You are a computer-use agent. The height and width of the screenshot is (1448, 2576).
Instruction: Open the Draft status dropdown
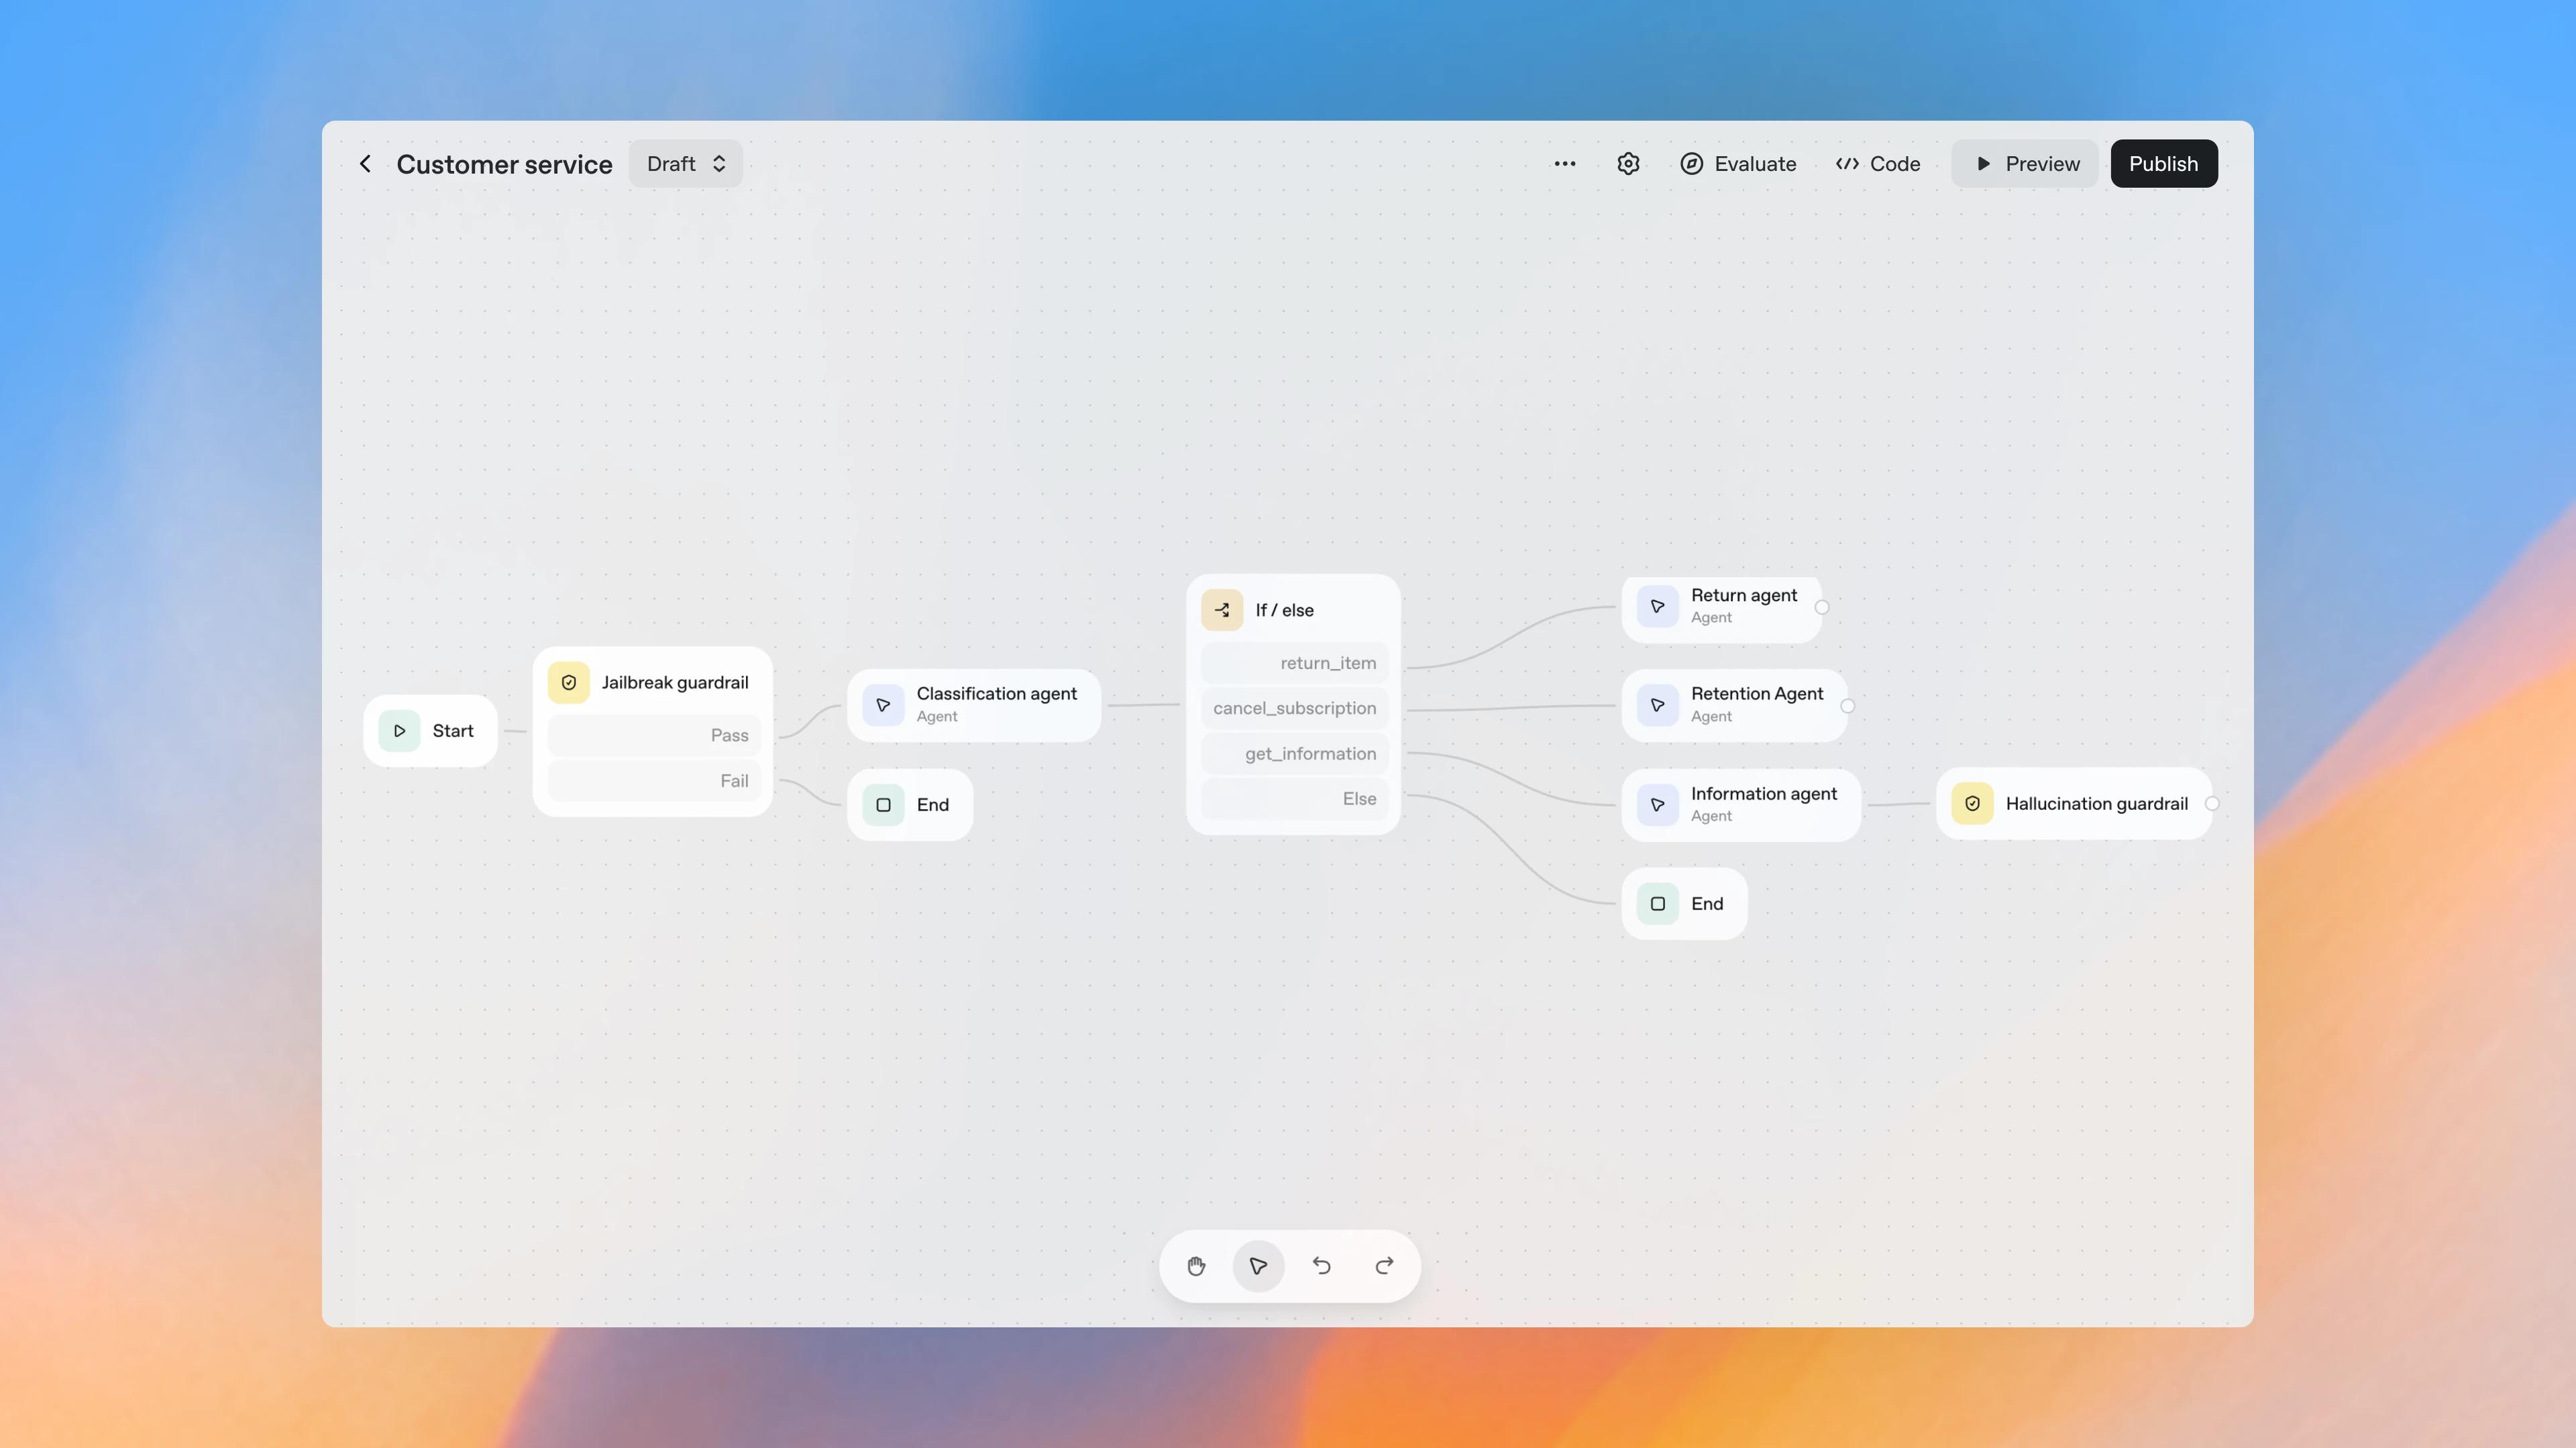[x=685, y=163]
